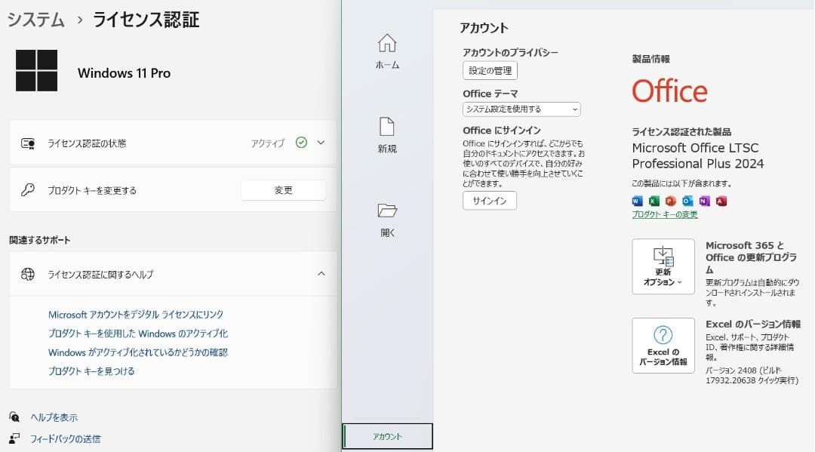Image resolution: width=815 pixels, height=452 pixels.
Task: Switch to the アカウント tab
Action: [387, 435]
